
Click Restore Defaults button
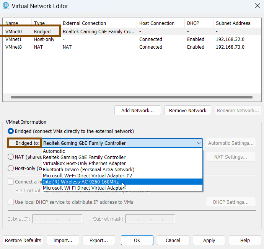[23, 240]
